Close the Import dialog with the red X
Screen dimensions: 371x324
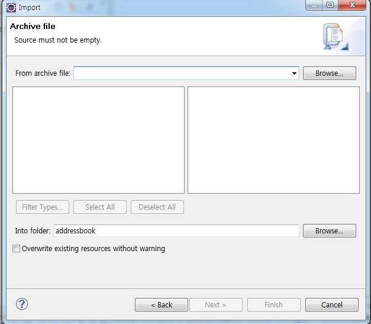[353, 5]
